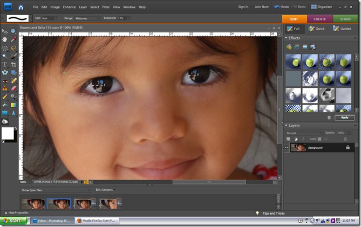Image resolution: width=361 pixels, height=227 pixels.
Task: Select the Hand tool
Action: [5, 39]
